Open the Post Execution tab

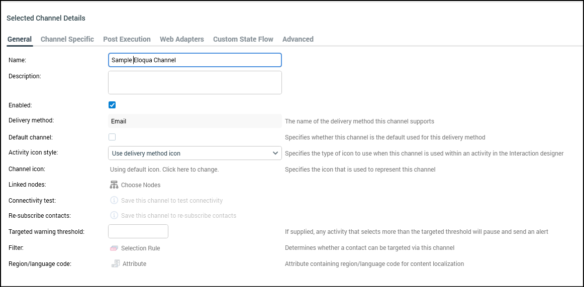point(127,39)
